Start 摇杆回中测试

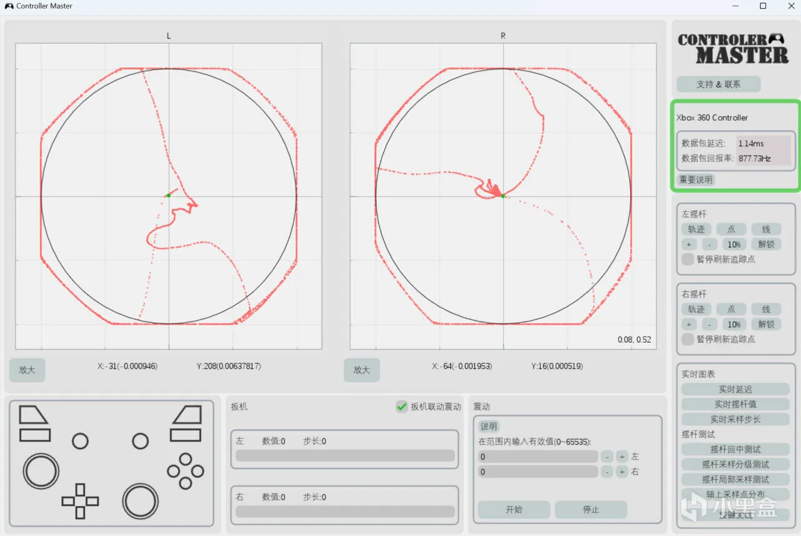point(735,450)
